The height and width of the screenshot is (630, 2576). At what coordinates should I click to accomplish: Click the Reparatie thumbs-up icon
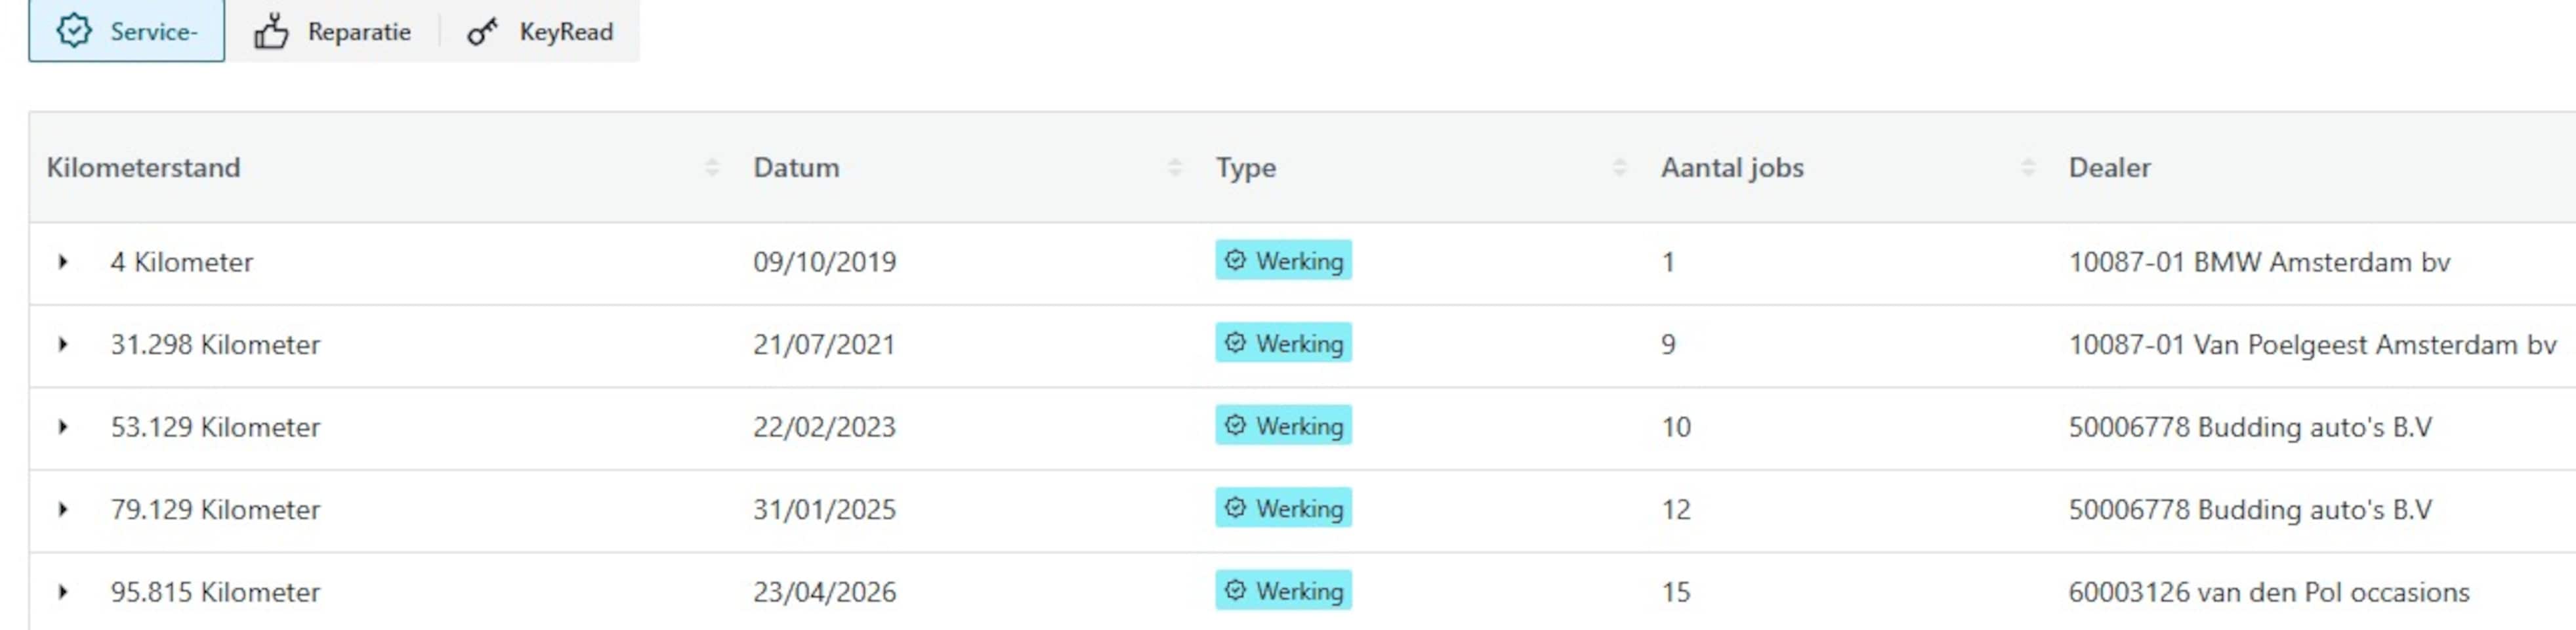pyautogui.click(x=271, y=32)
